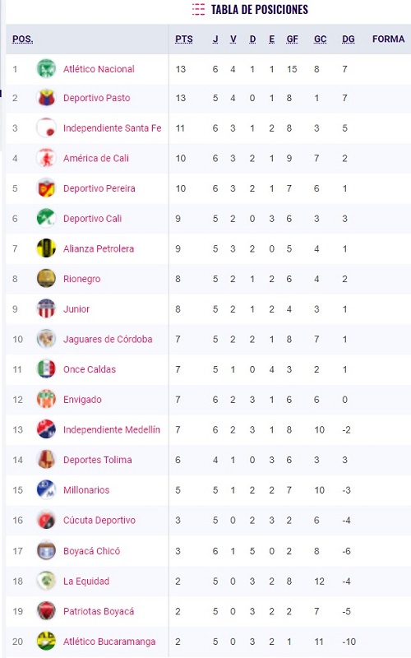Click the DG column header

[348, 39]
